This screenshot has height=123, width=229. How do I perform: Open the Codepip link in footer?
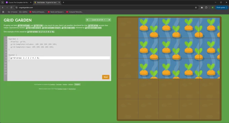point(53,84)
